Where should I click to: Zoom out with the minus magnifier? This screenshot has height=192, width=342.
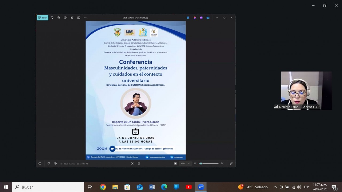click(195, 163)
